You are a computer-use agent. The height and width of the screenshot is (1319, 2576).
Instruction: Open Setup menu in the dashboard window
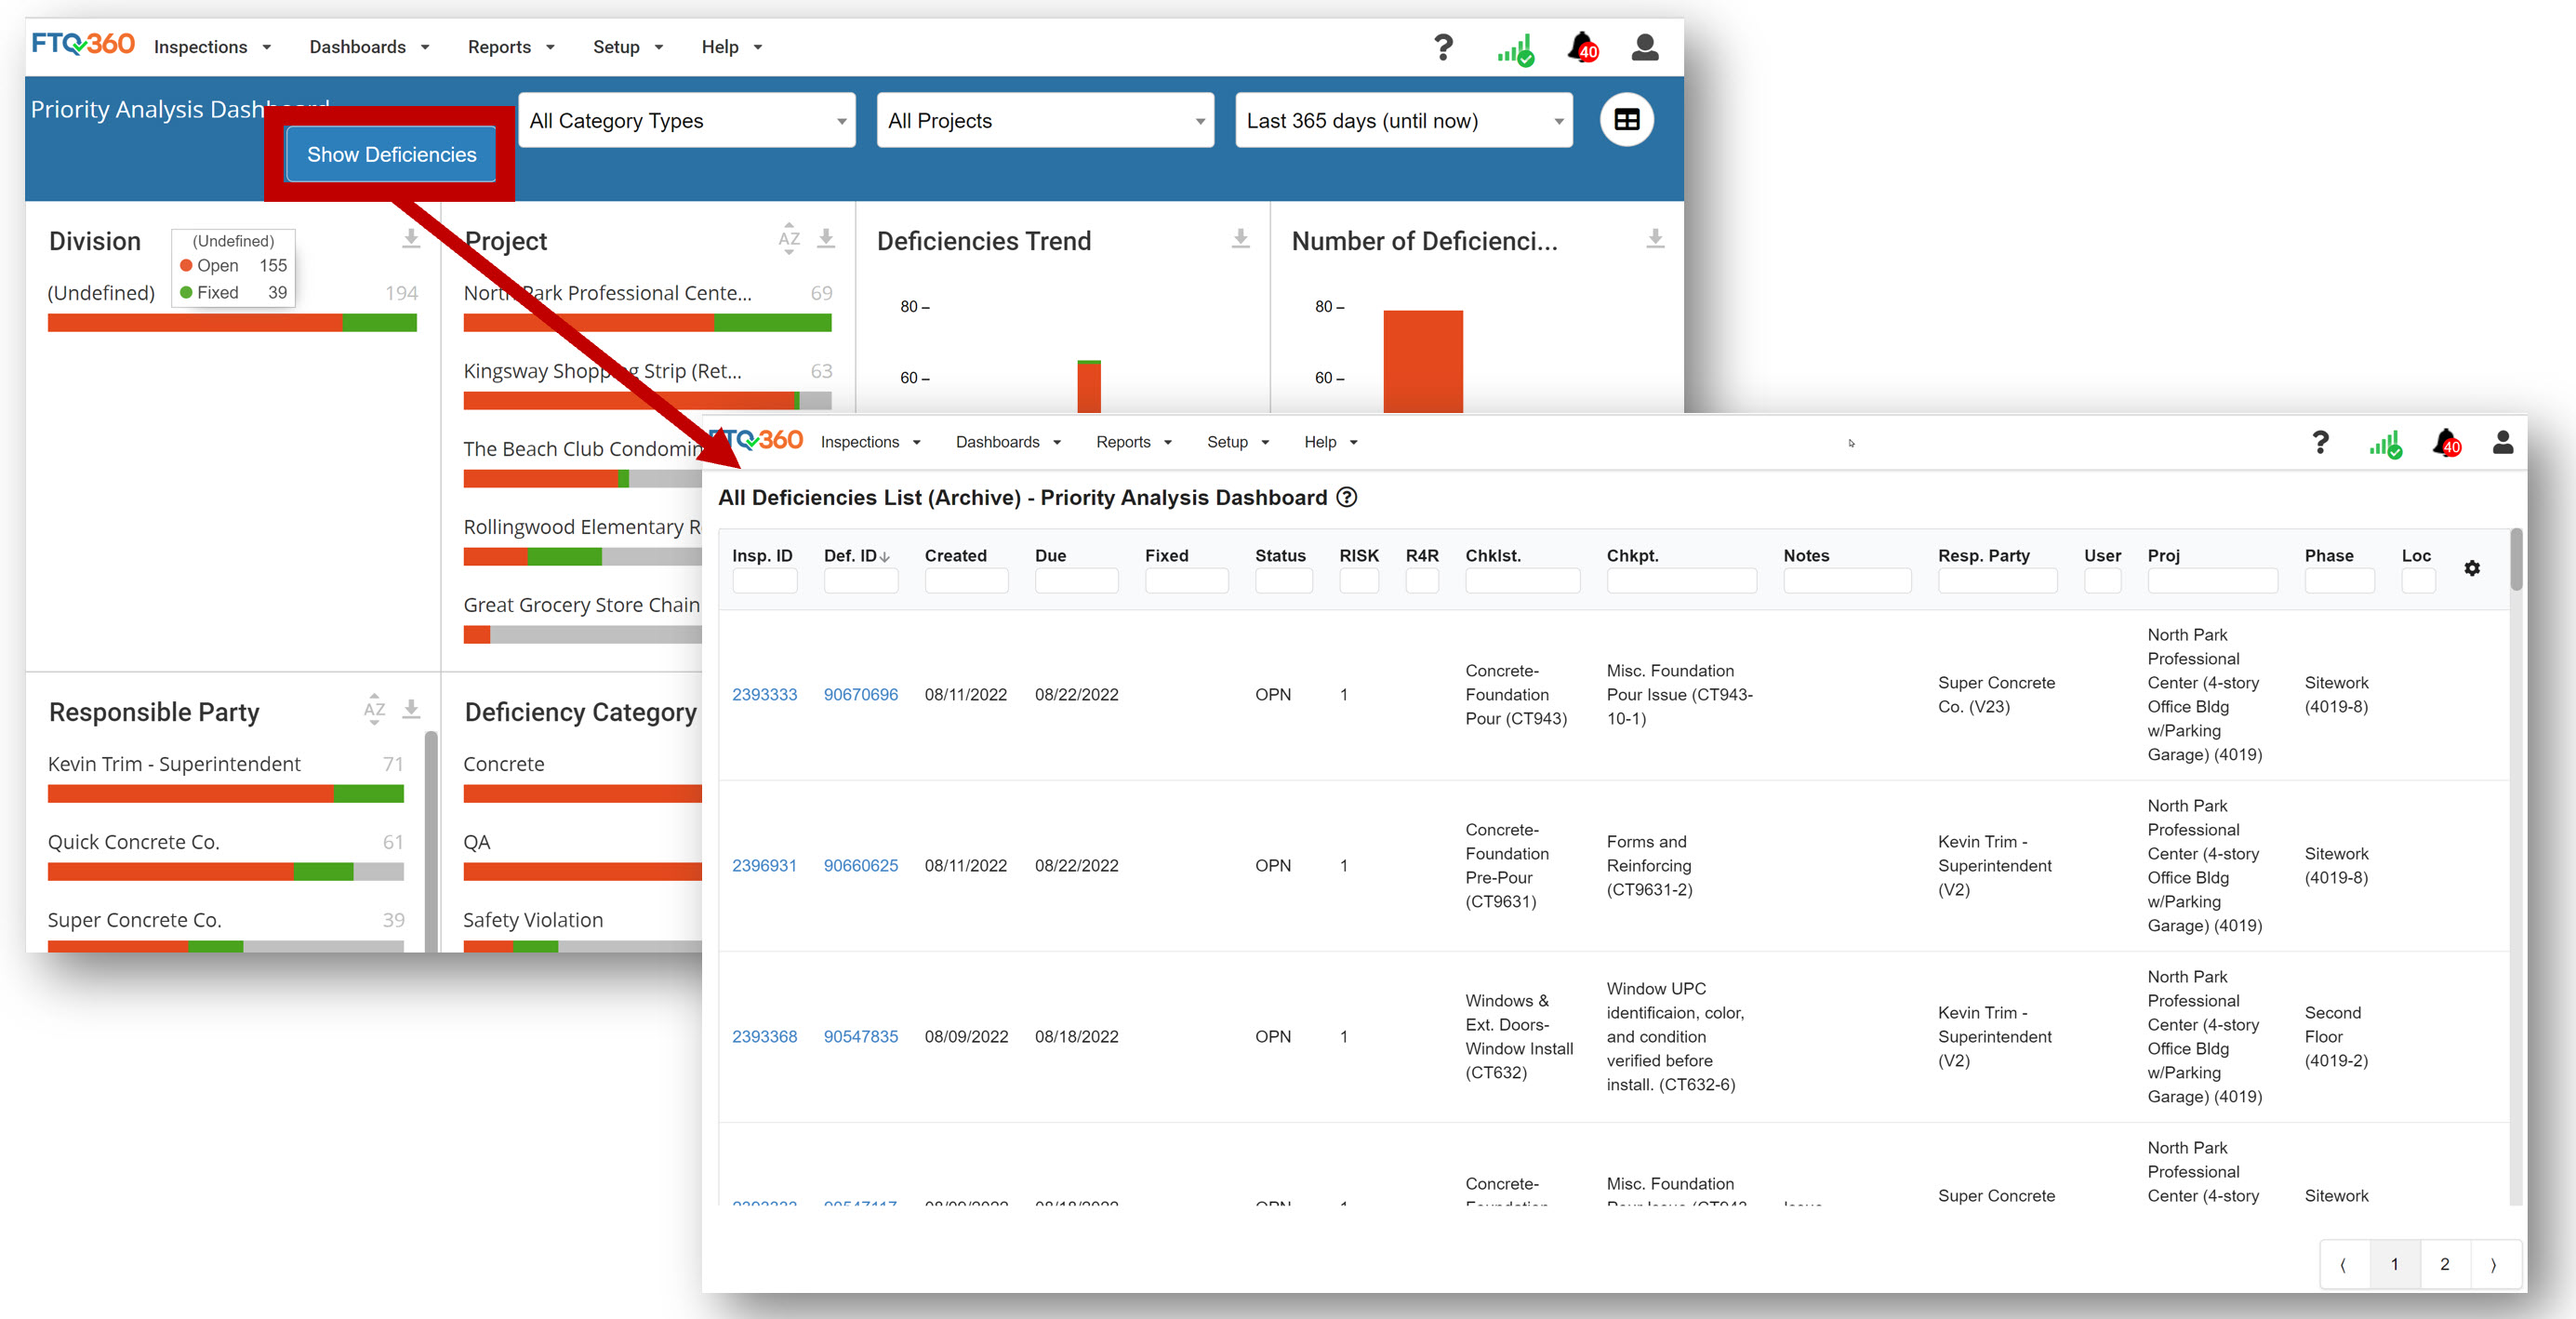tap(628, 47)
